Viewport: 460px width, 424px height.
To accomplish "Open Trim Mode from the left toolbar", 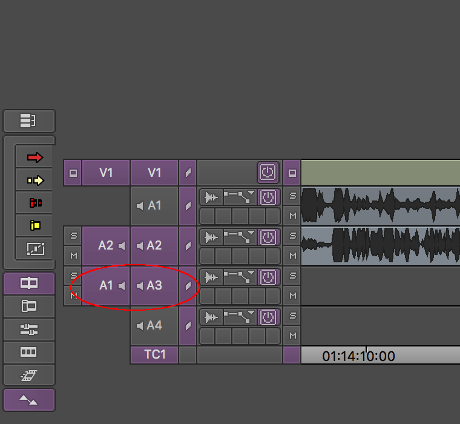I will coord(29,283).
